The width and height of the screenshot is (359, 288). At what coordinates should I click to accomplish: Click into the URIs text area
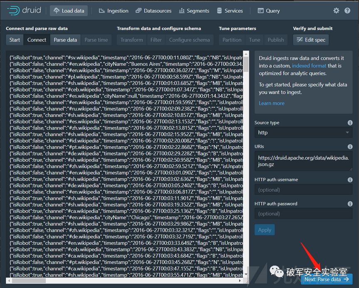pyautogui.click(x=303, y=161)
